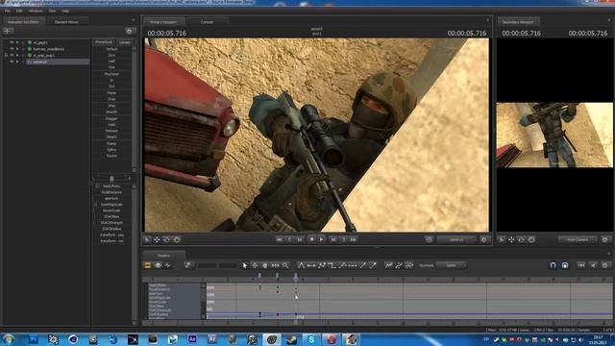The image size is (615, 346).
Task: Click the graph editor scale keys tool
Action: click(x=276, y=265)
